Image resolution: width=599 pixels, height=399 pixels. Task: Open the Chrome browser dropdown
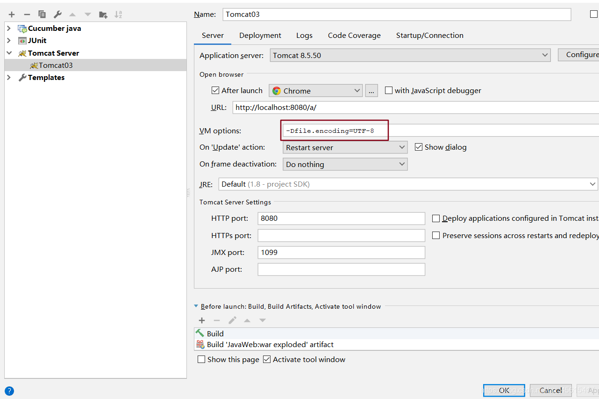pos(316,91)
